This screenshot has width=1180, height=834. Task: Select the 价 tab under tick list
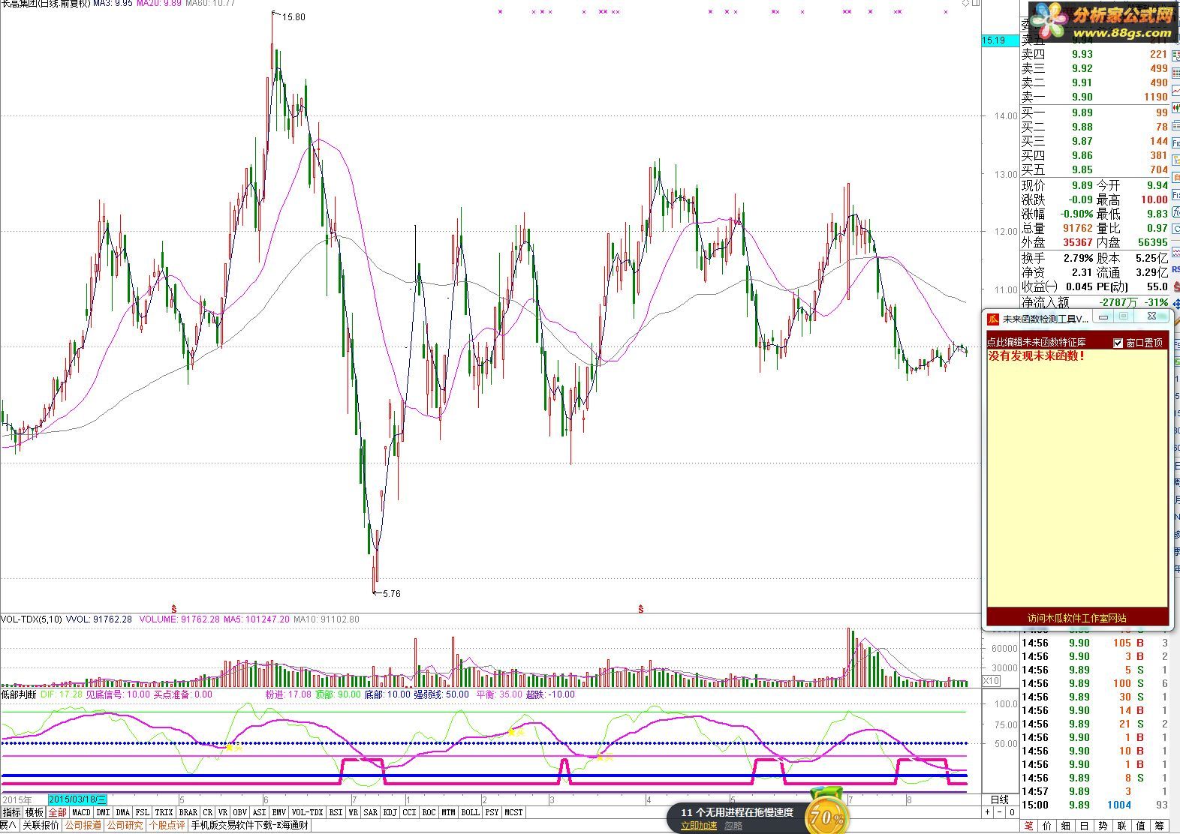point(1047,826)
